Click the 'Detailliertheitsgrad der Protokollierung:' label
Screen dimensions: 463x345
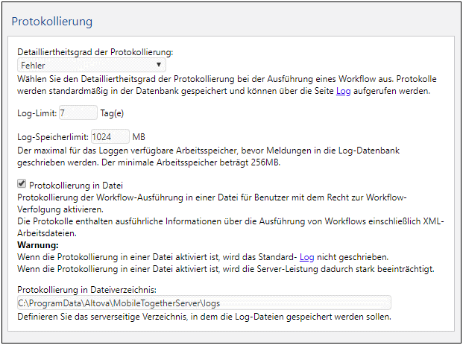pos(95,53)
